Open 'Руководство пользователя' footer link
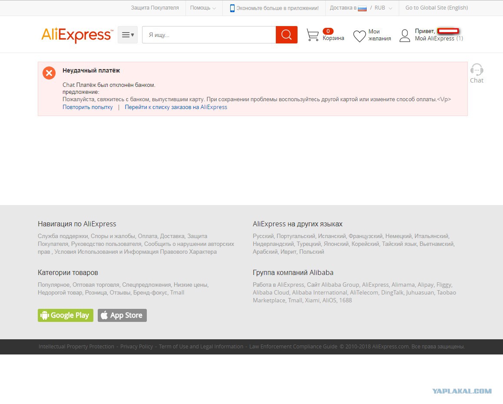Image resolution: width=503 pixels, height=404 pixels. tap(106, 244)
